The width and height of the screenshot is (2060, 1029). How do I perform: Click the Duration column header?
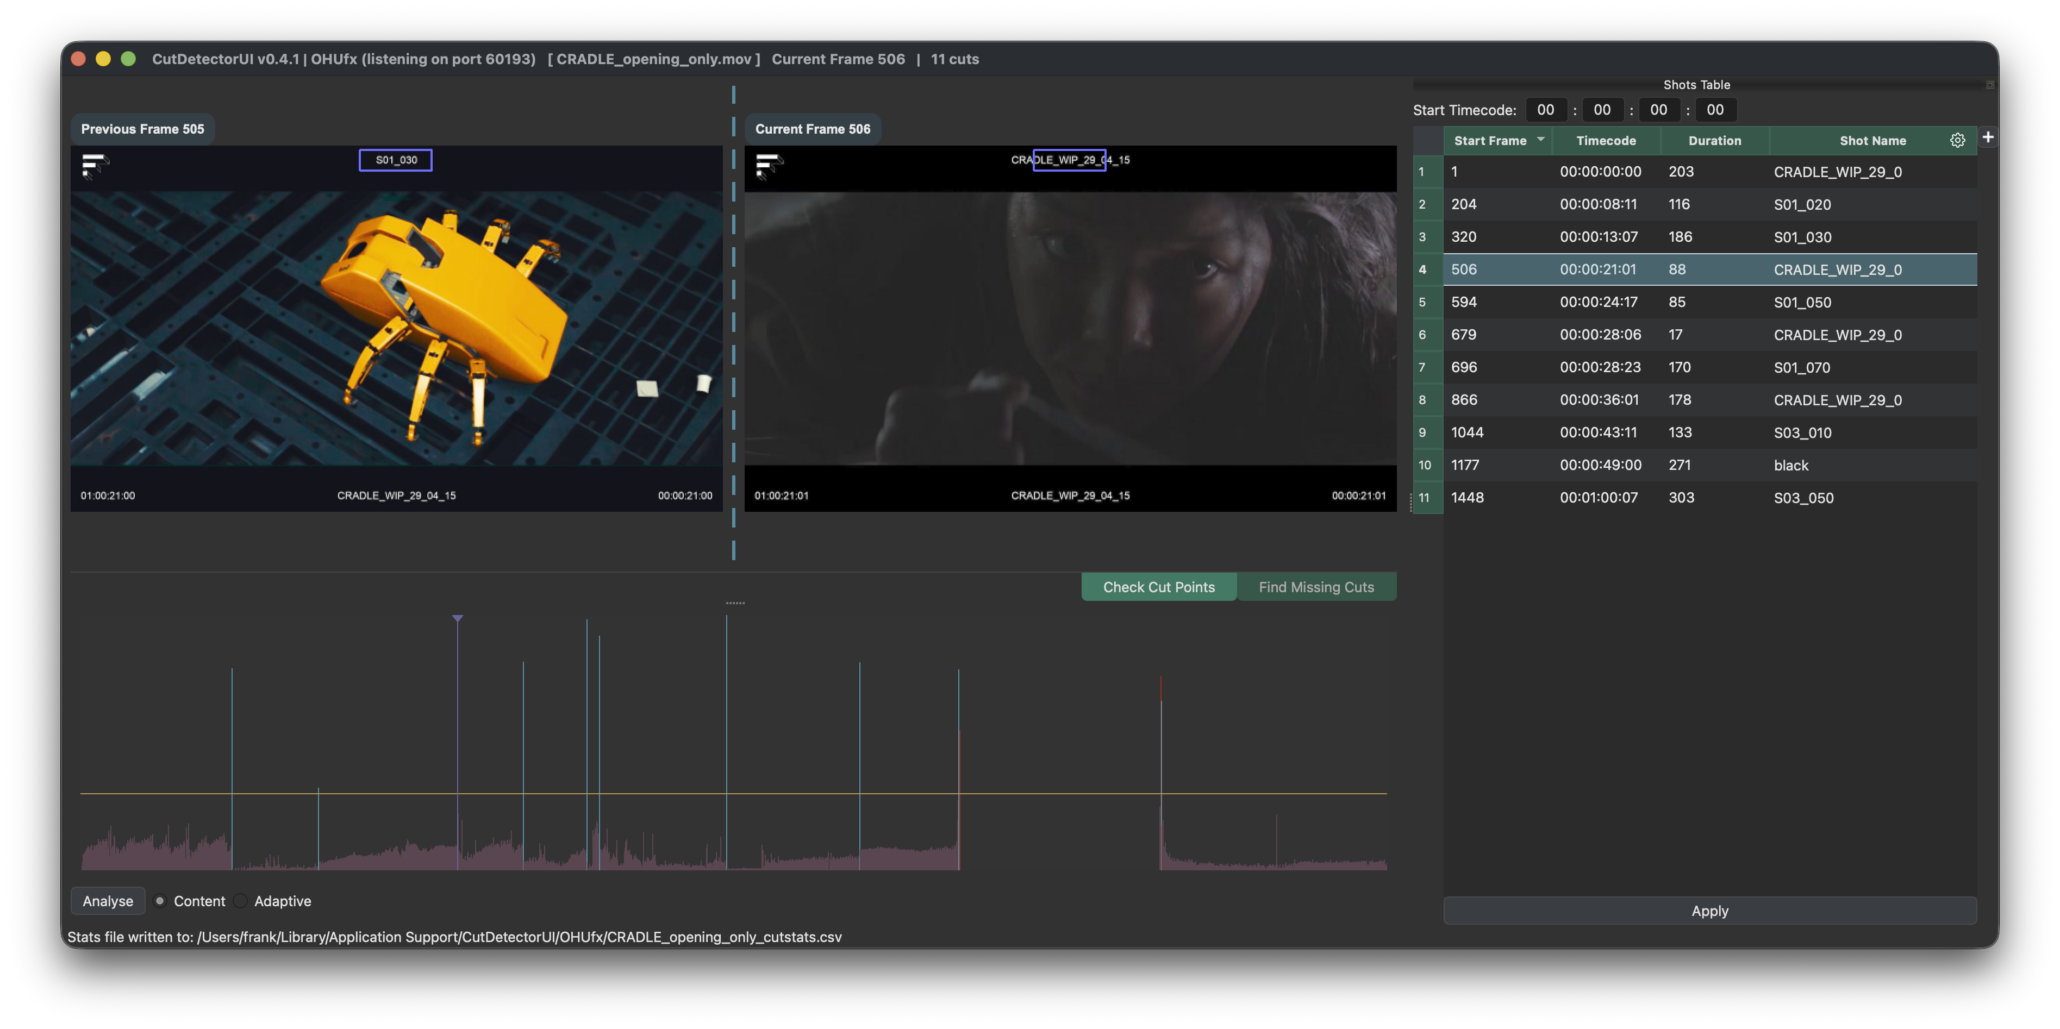point(1714,140)
